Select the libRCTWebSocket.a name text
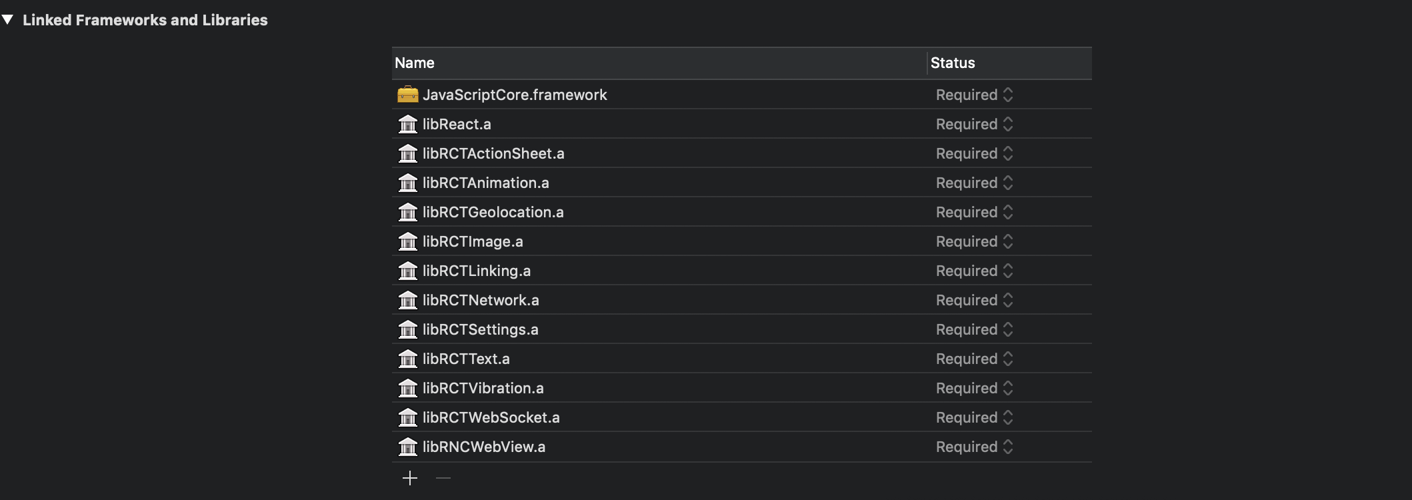The height and width of the screenshot is (500, 1412). [491, 417]
